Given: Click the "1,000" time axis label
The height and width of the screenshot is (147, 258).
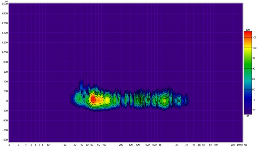Looking at the screenshot, I should pyautogui.click(x=5, y=52).
